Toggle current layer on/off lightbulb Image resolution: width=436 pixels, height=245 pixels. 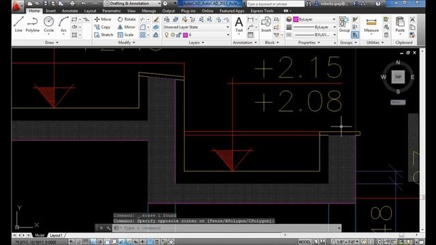pyautogui.click(x=166, y=35)
